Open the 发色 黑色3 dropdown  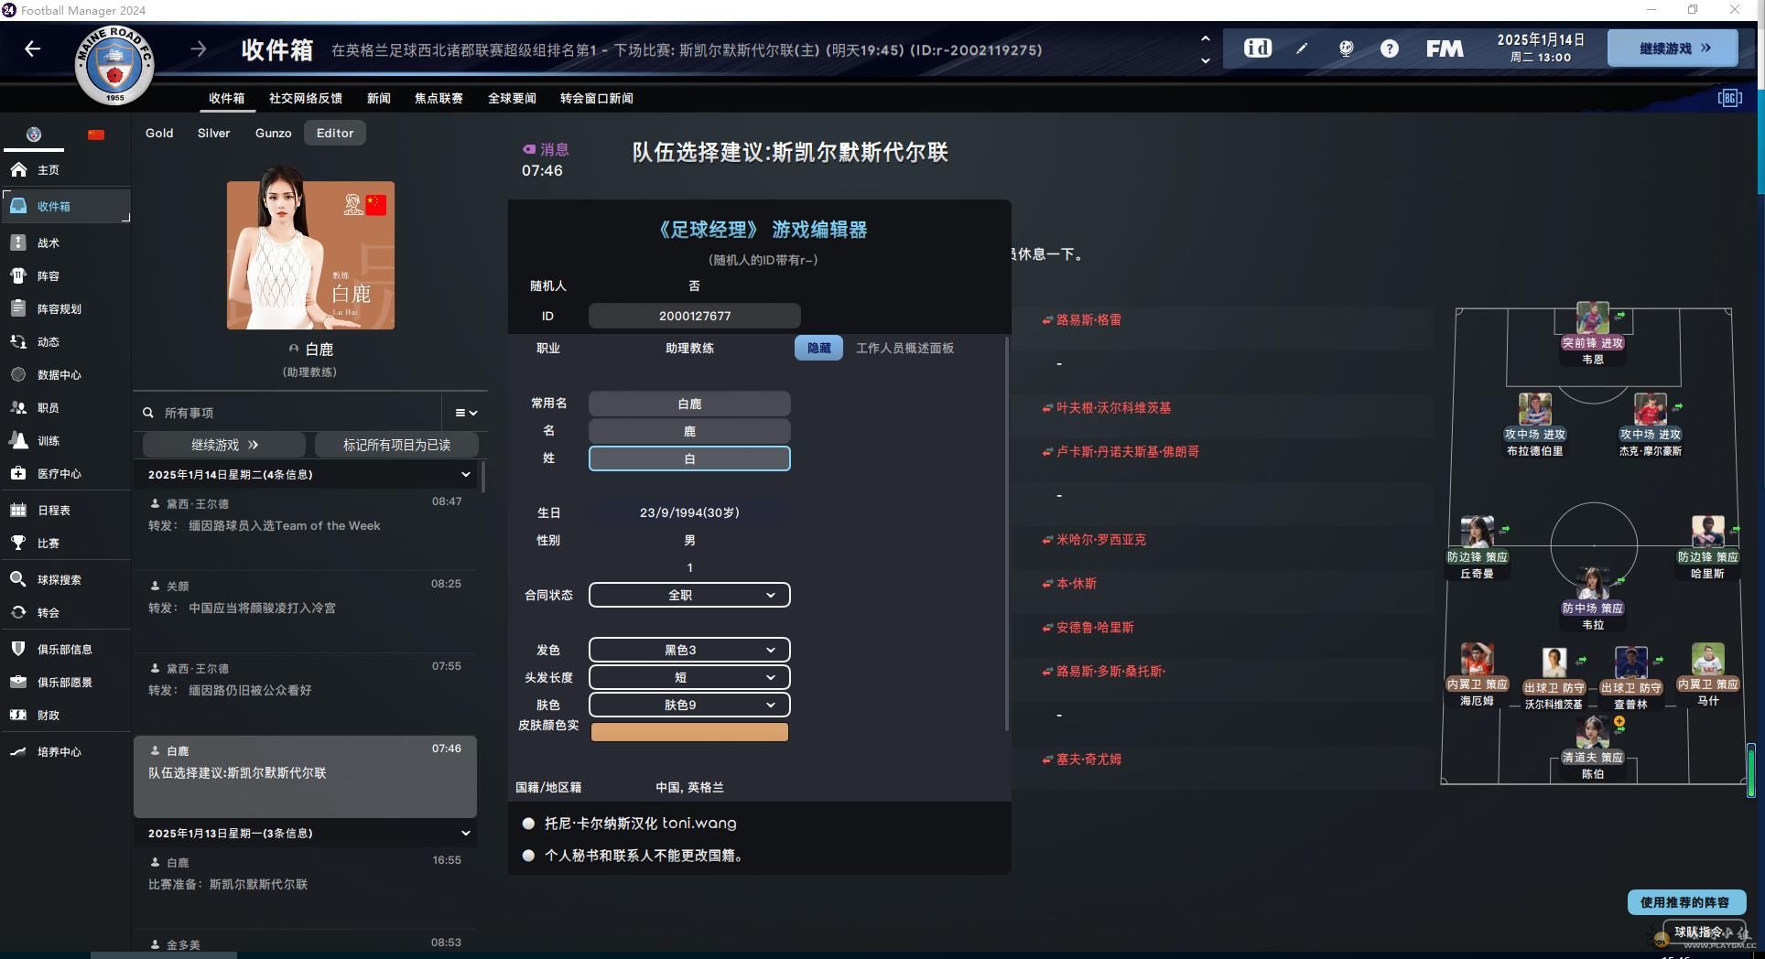point(689,650)
